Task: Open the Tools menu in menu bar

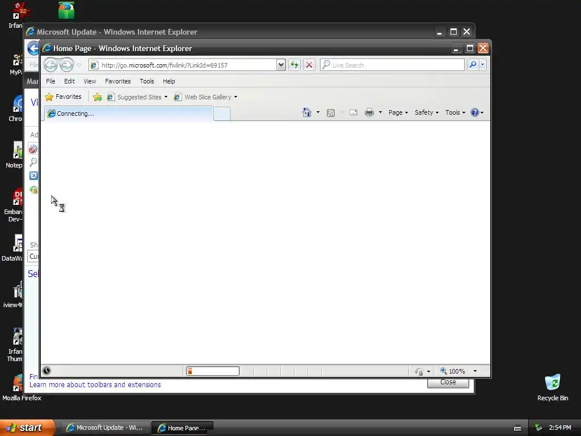Action: (147, 81)
